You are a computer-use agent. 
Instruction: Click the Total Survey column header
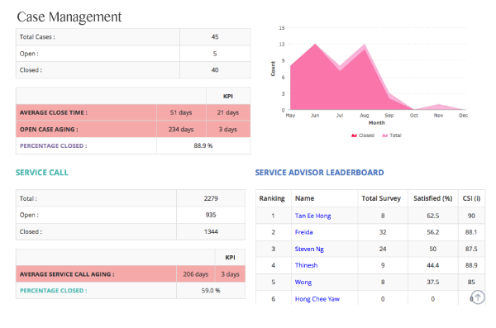(381, 198)
